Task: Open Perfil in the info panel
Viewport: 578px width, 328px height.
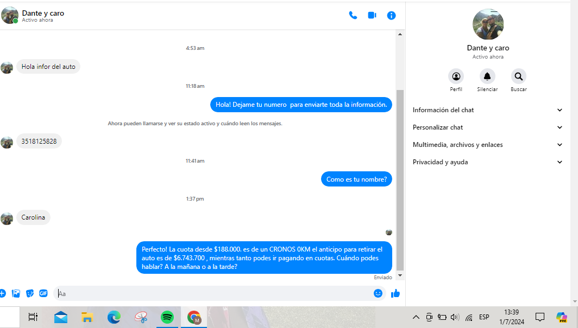Action: pyautogui.click(x=456, y=76)
